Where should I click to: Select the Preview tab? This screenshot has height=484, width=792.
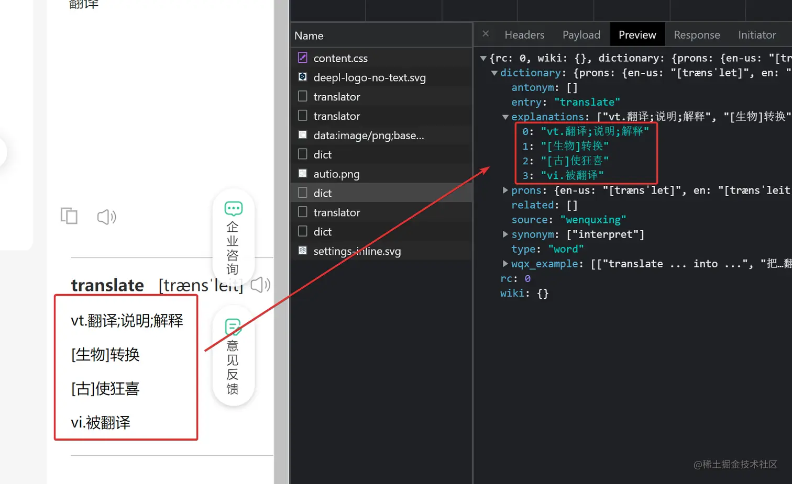tap(637, 35)
